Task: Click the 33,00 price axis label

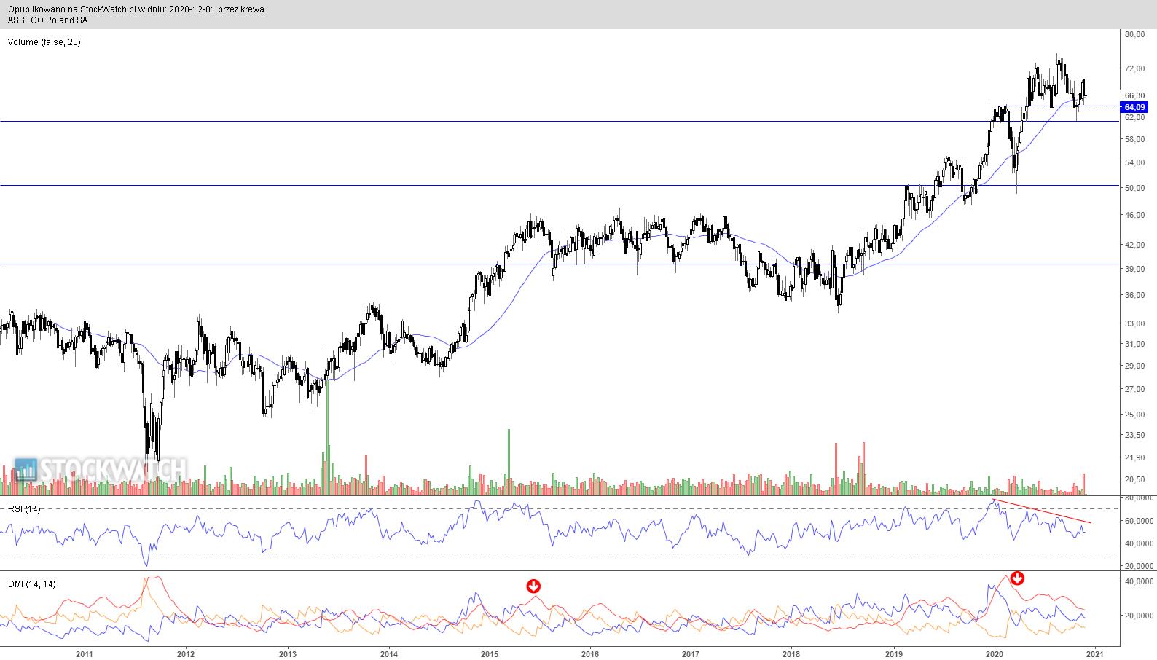Action: [x=1135, y=323]
